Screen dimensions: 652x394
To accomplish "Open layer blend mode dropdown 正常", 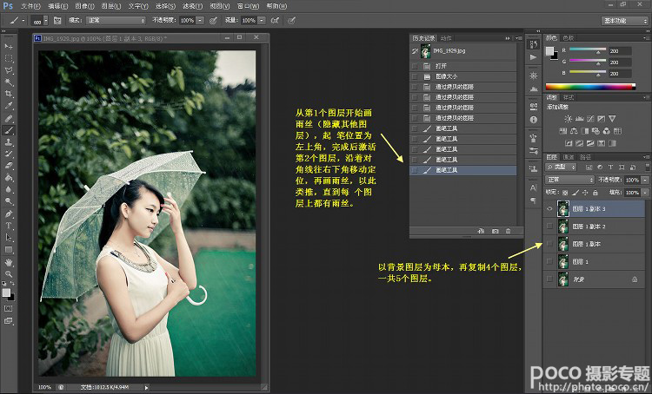I will (x=569, y=180).
